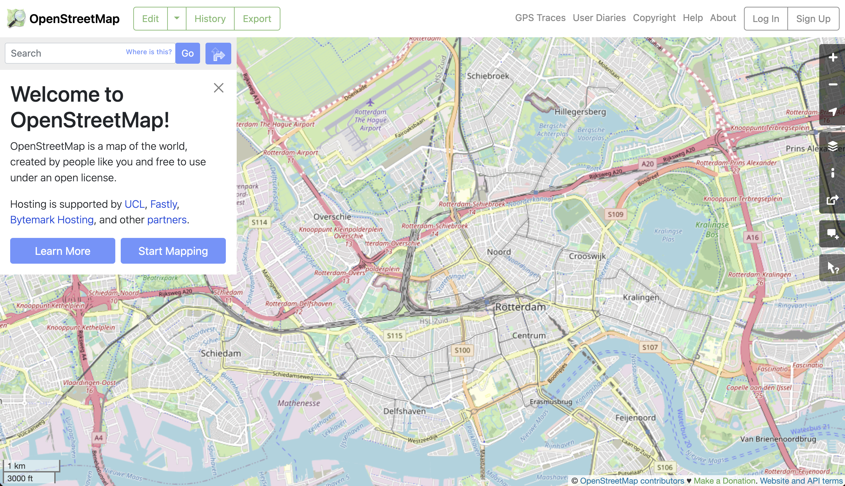The width and height of the screenshot is (845, 486).
Task: Close the welcome panel
Action: click(219, 88)
